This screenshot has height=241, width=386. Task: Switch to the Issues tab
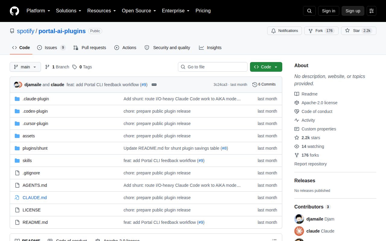pos(51,48)
